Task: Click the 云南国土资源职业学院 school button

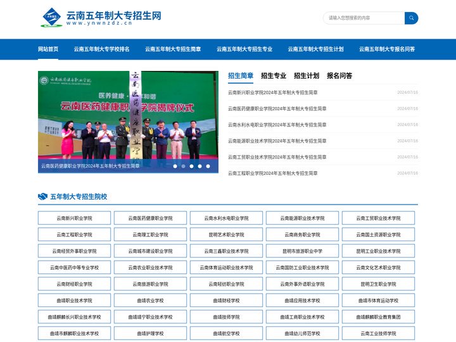Action: click(x=378, y=234)
